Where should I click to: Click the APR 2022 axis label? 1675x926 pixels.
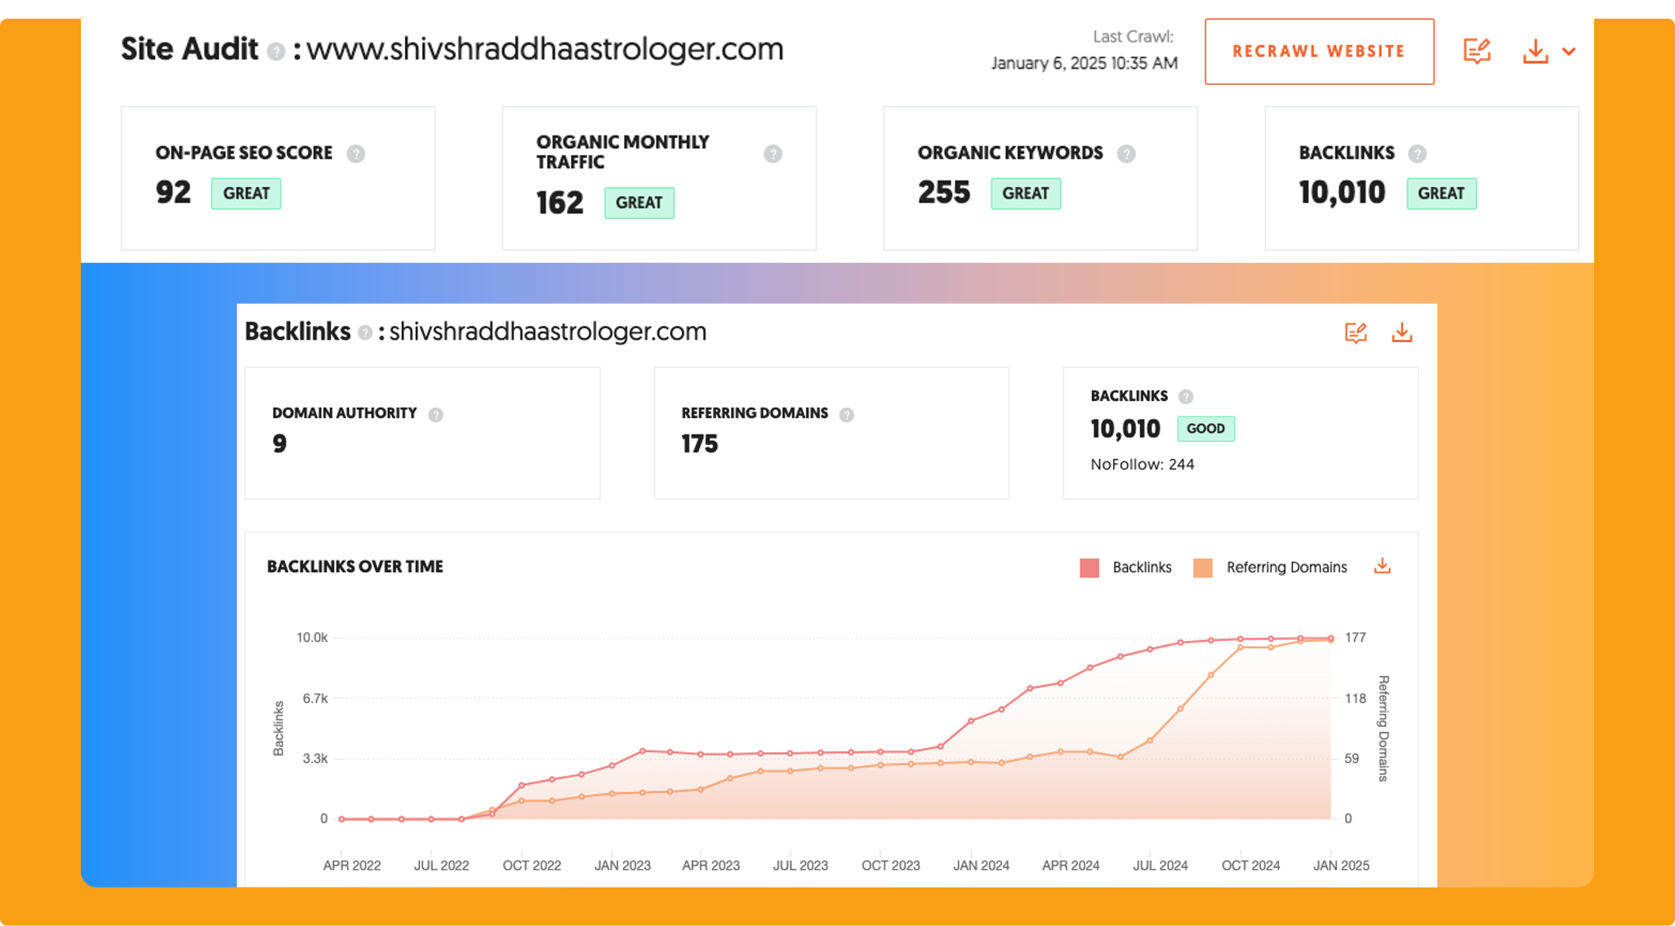[x=352, y=866]
